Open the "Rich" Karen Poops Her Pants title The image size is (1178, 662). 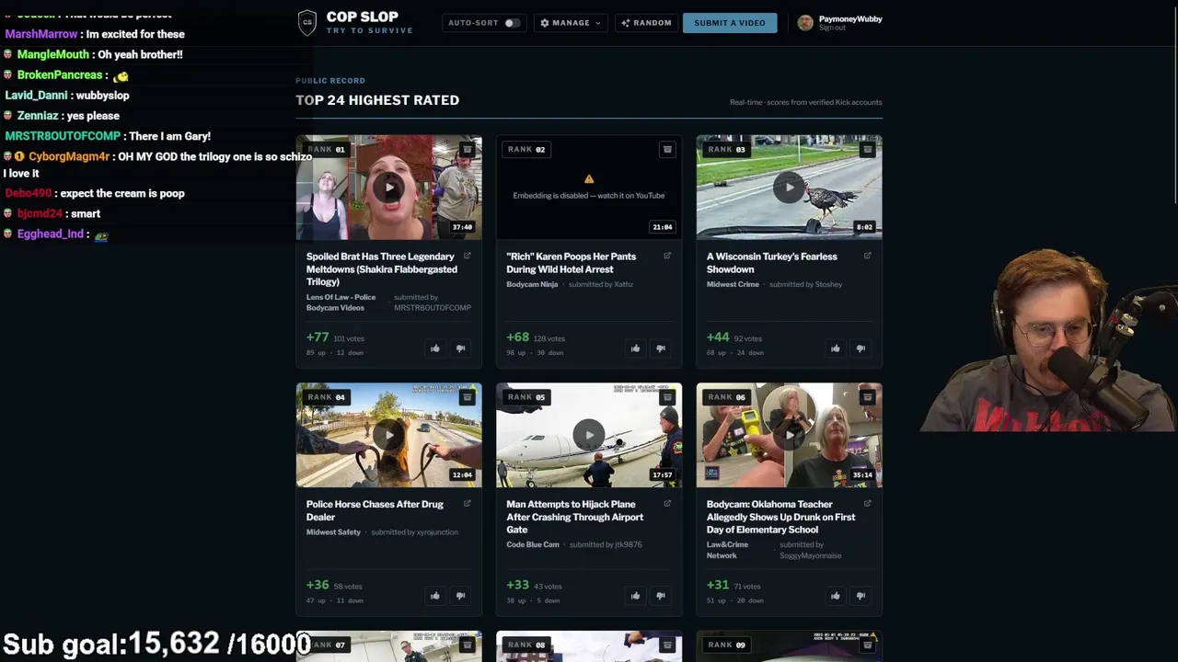point(572,263)
